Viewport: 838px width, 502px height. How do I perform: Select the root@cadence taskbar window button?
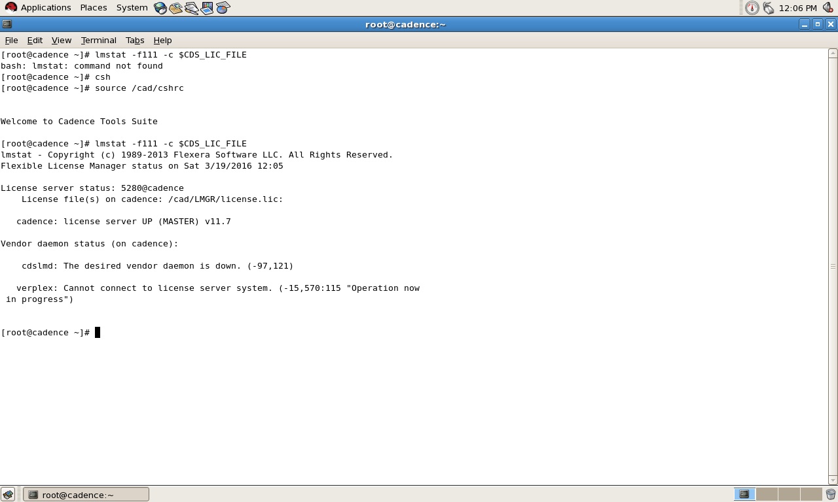86,494
